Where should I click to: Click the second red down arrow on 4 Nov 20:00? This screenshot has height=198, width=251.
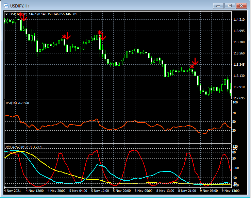(x=67, y=36)
